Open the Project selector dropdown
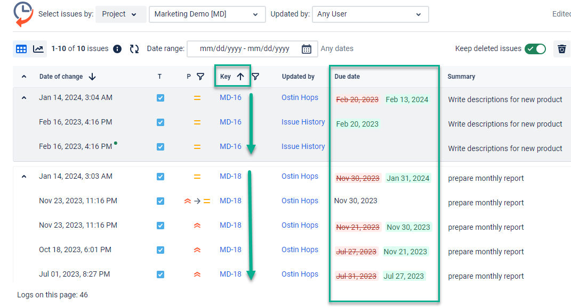This screenshot has height=308, width=571. click(x=120, y=14)
